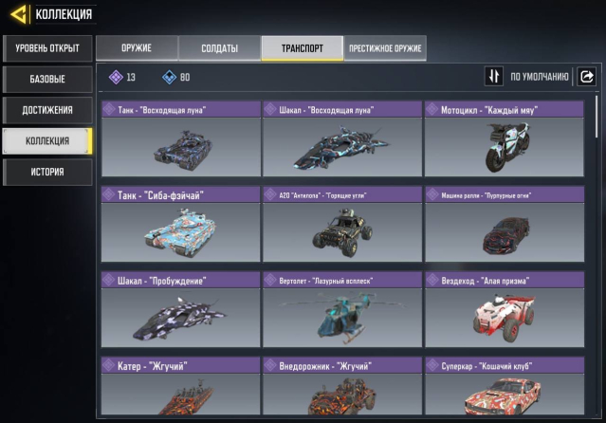Open the Уровень открыт section
606x423 pixels.
pos(47,48)
